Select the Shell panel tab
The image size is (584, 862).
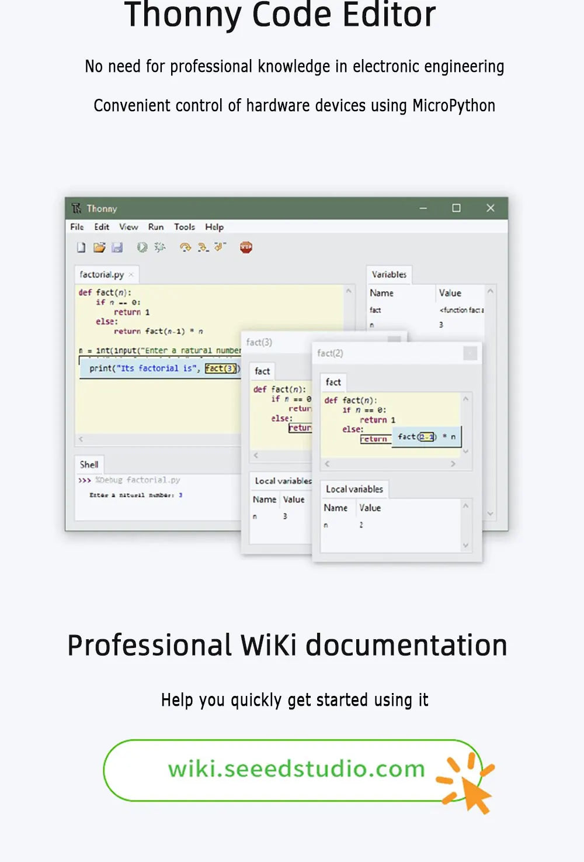(x=89, y=464)
